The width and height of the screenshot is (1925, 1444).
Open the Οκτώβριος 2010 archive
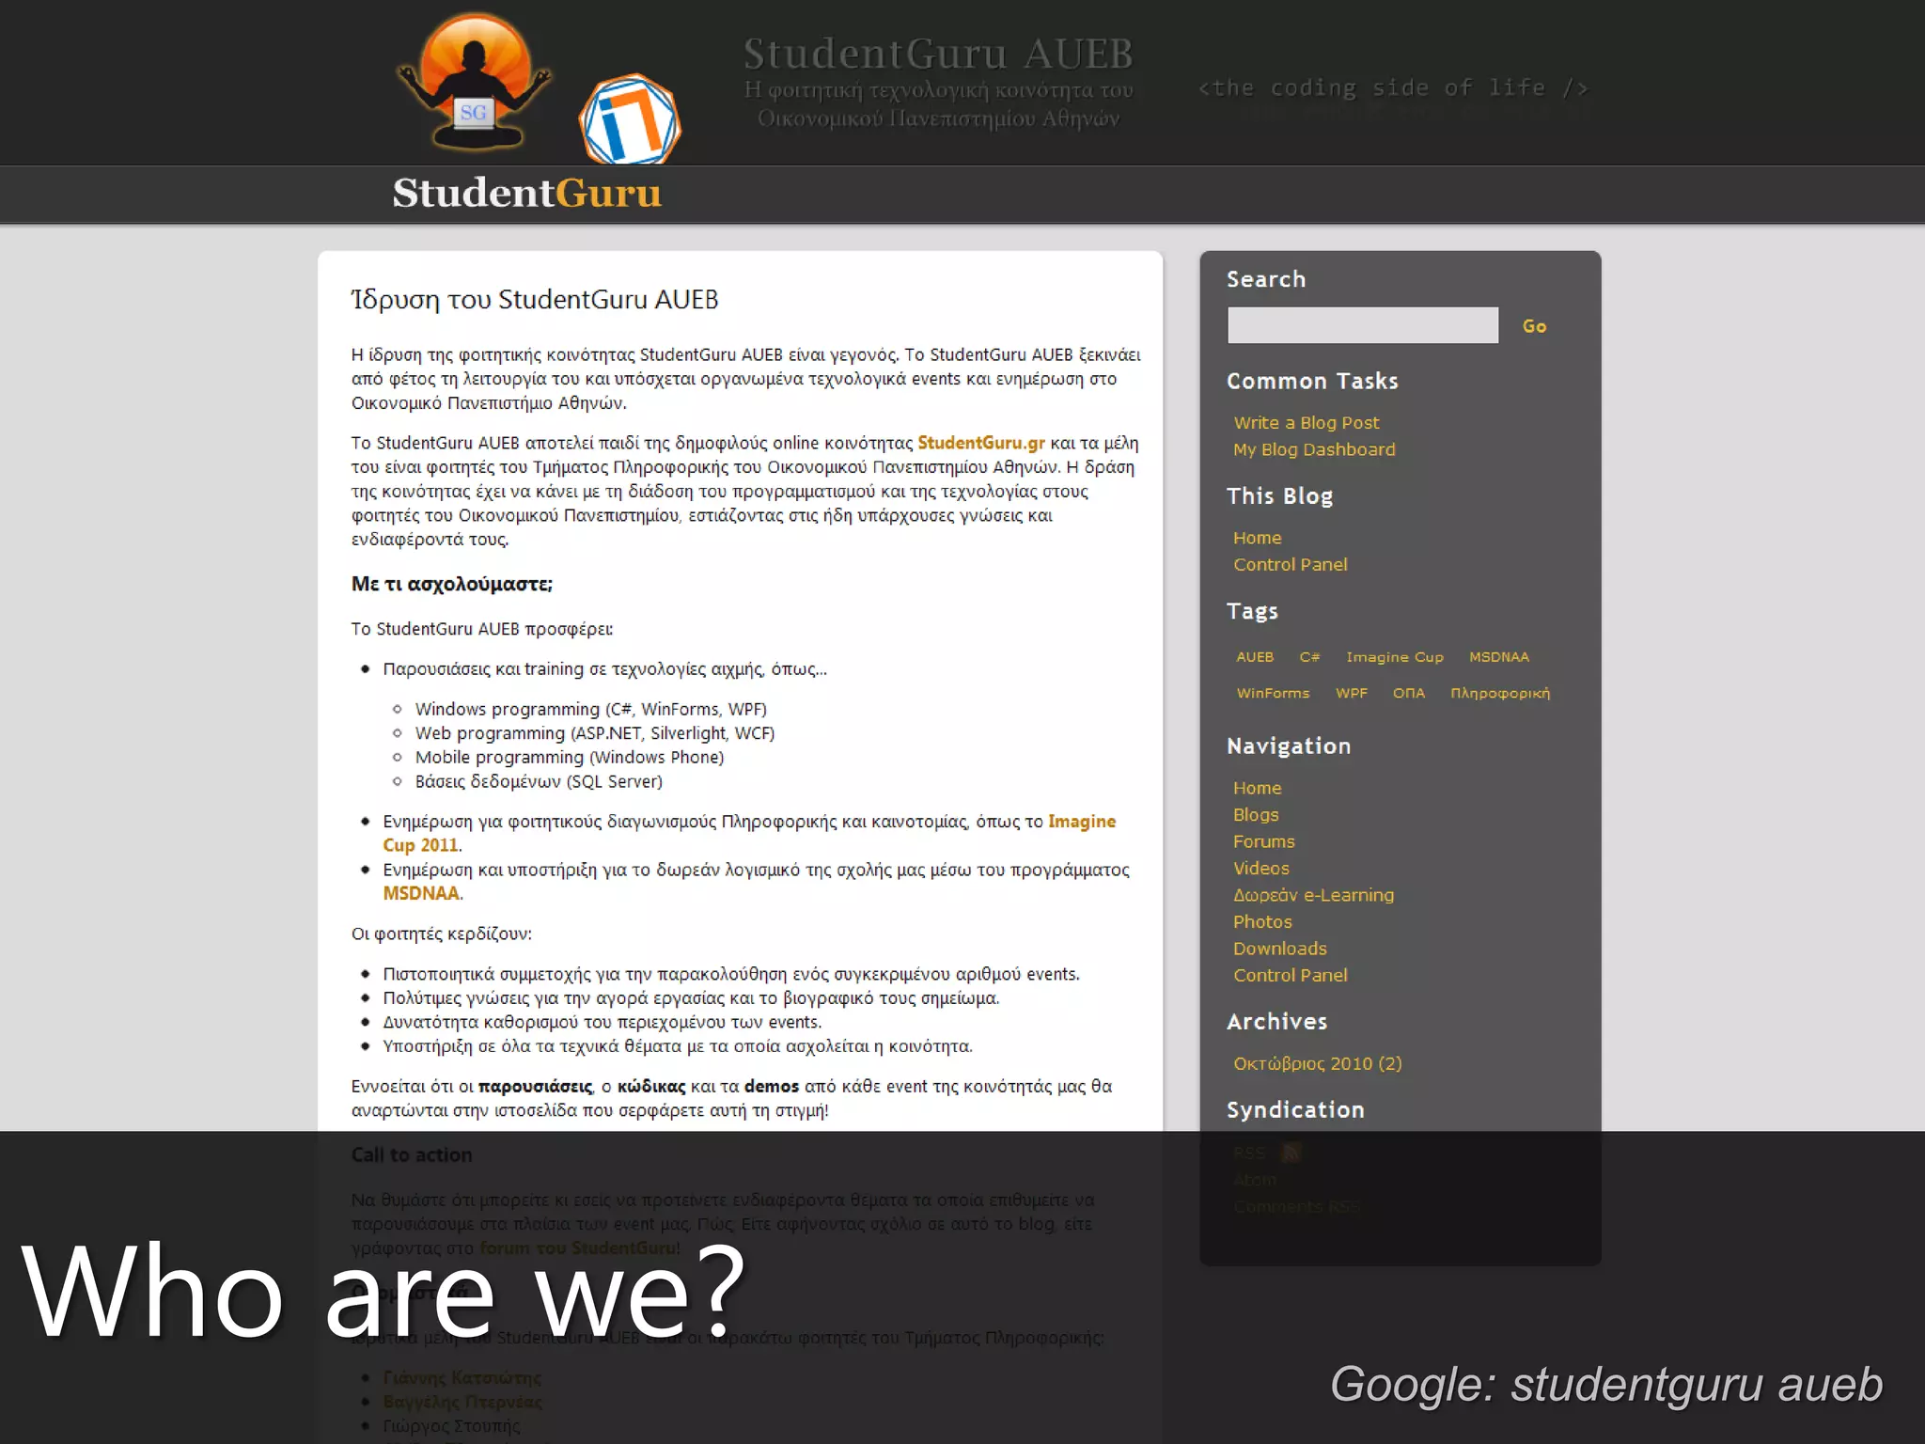(x=1317, y=1063)
